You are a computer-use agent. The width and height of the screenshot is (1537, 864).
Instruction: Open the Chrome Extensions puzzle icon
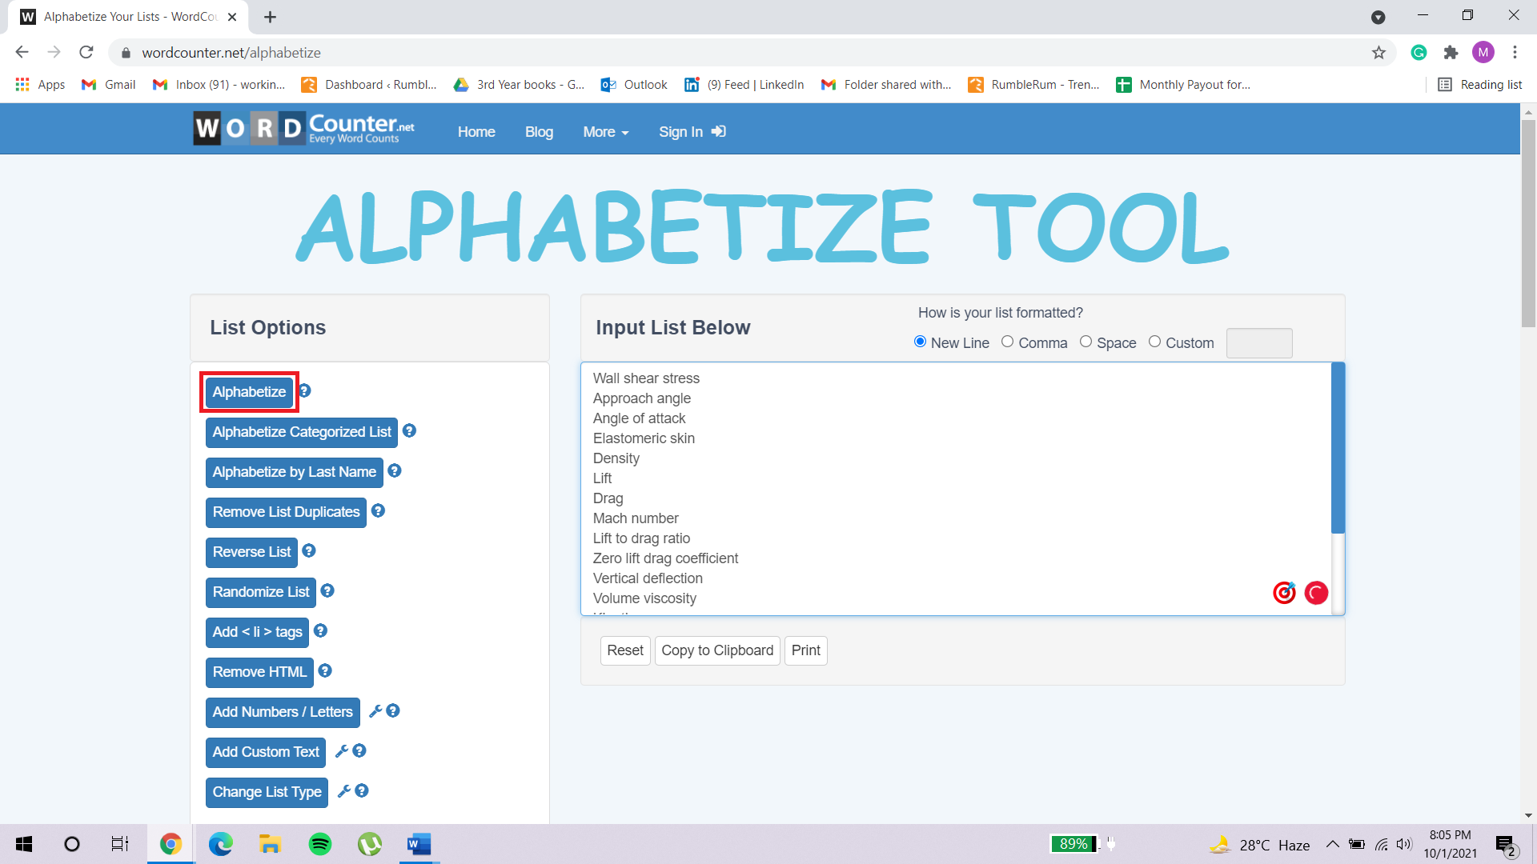coord(1451,53)
